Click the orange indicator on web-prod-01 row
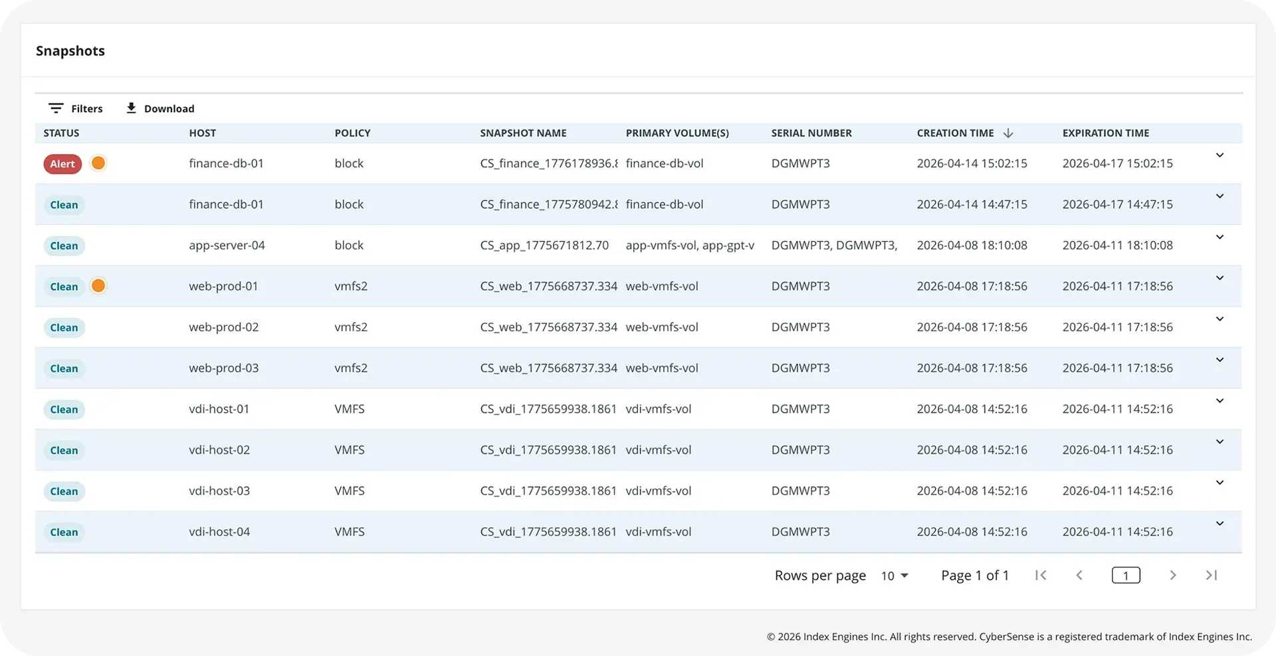 pos(98,286)
